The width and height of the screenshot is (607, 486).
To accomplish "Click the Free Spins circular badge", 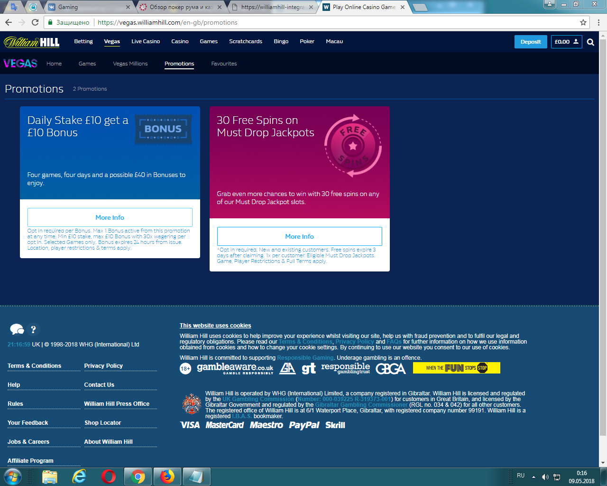I will [x=353, y=146].
